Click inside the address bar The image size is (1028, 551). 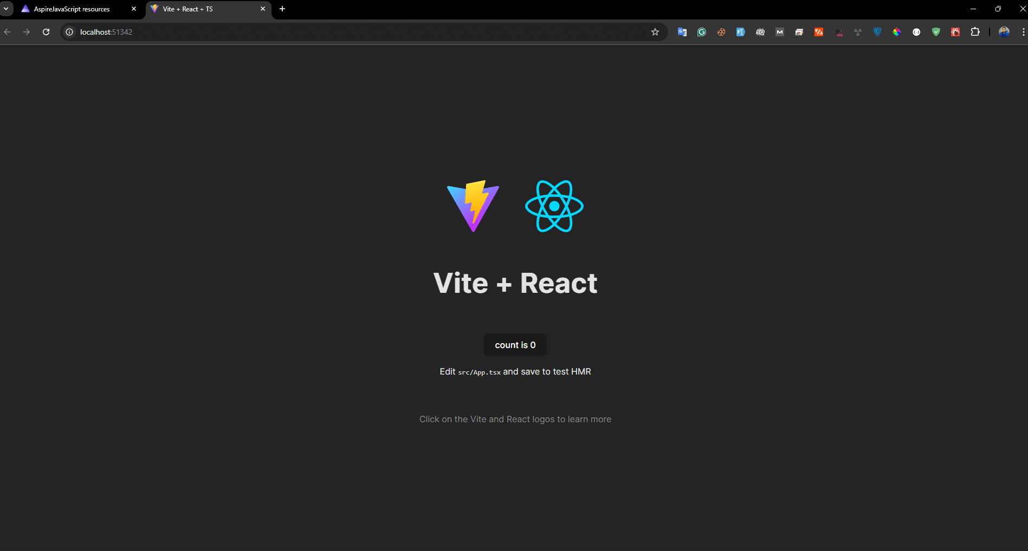click(325, 32)
